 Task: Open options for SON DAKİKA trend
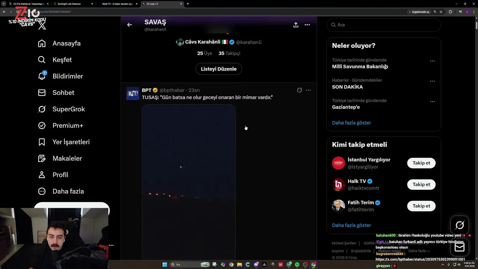click(x=432, y=81)
